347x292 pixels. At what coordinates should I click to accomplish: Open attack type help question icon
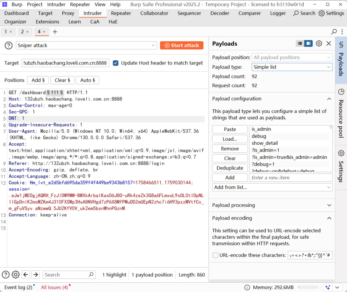[x=9, y=46]
